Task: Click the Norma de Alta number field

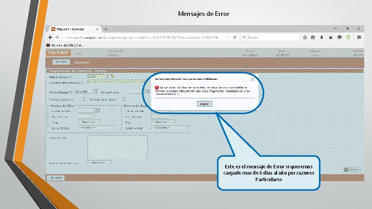Action: [86, 116]
